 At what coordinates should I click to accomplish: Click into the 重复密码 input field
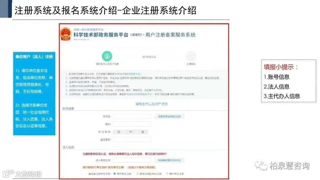132,139
